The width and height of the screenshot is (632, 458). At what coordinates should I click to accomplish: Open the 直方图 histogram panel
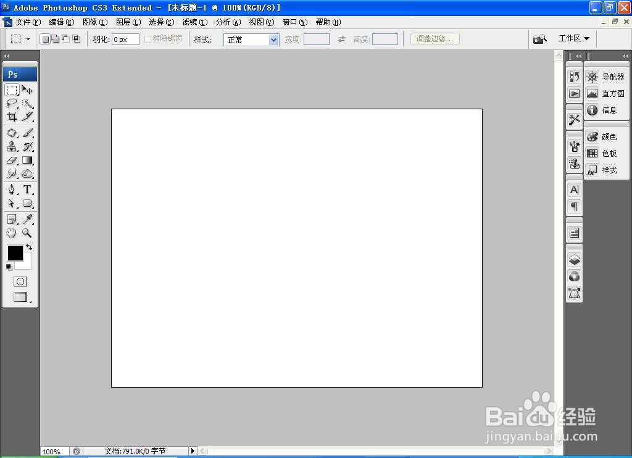point(606,94)
